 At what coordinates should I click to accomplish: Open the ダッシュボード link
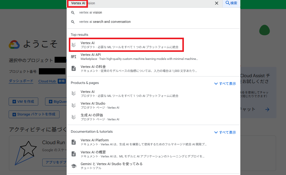[x=21, y=81]
